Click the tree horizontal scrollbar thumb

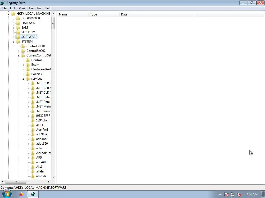point(16,181)
